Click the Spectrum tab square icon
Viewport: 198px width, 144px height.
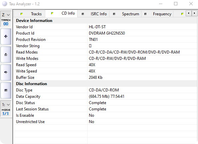114,14
